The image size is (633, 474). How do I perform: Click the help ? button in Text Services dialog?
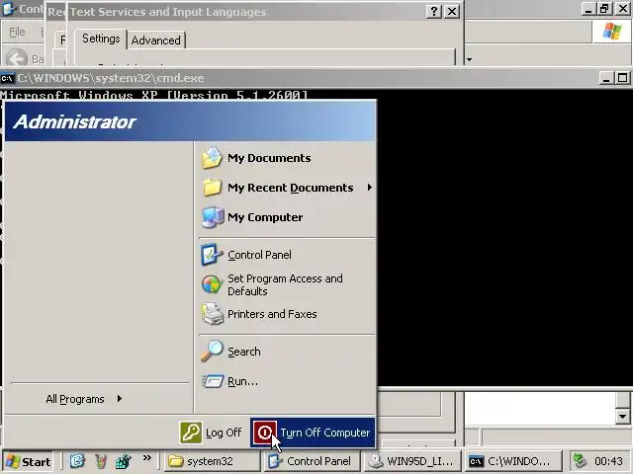coord(434,11)
